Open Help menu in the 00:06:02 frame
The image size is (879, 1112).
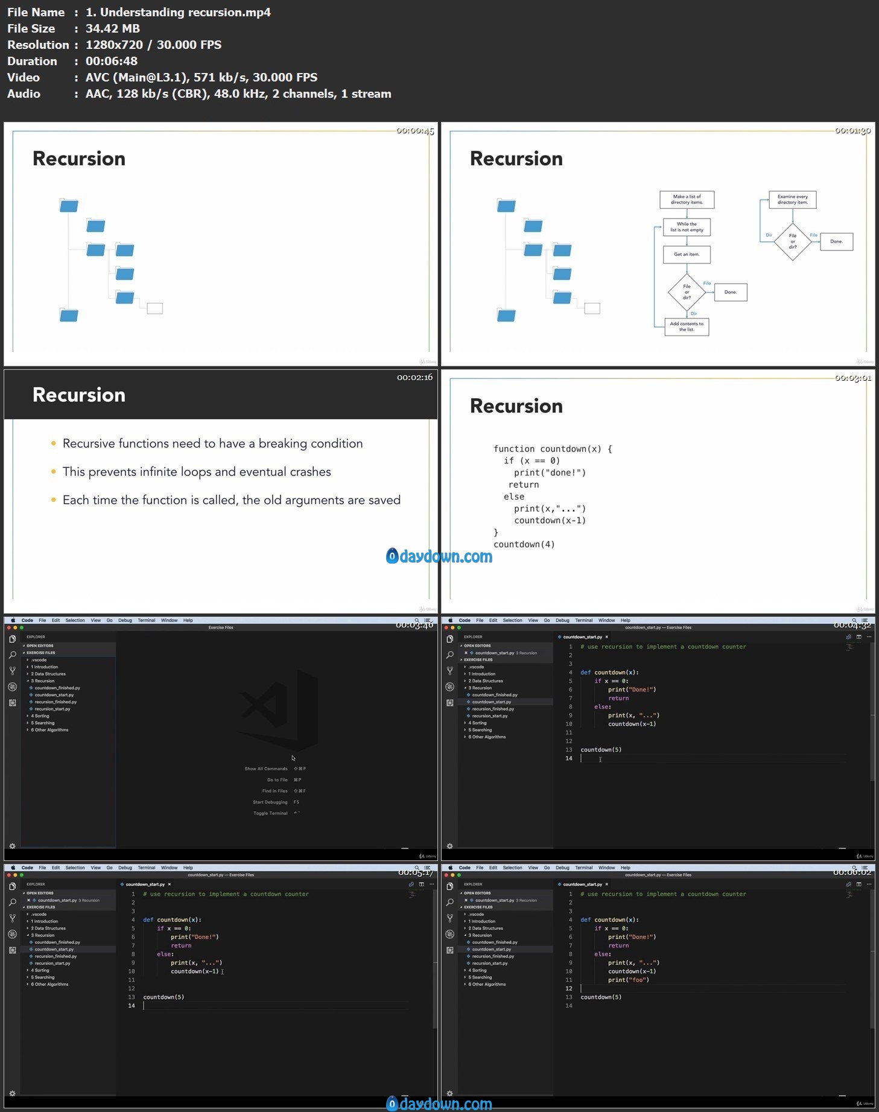pos(626,868)
